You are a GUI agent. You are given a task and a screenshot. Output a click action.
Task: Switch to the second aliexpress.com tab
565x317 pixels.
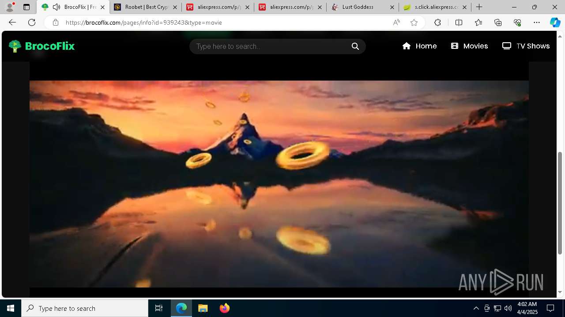tap(290, 7)
